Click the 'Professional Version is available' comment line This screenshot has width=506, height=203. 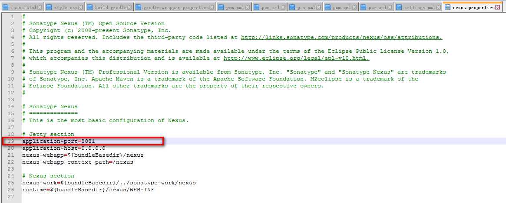(234, 72)
